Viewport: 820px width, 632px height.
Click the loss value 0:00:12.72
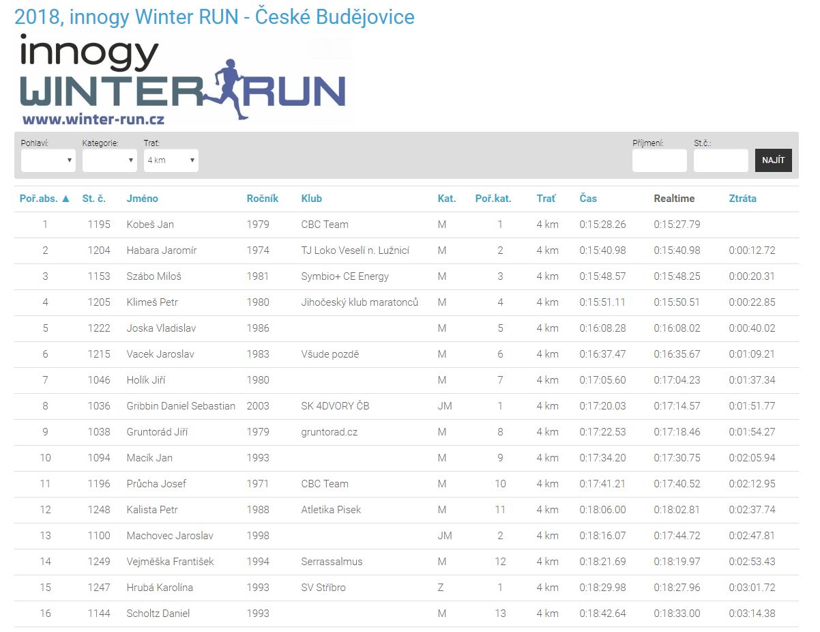[752, 250]
